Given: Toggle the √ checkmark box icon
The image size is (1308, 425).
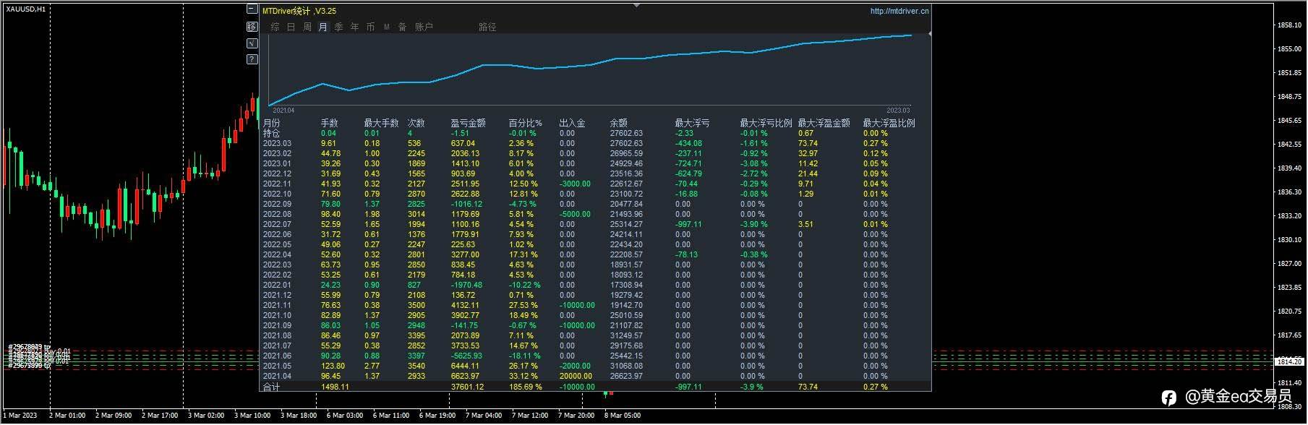Looking at the screenshot, I should click(x=252, y=43).
